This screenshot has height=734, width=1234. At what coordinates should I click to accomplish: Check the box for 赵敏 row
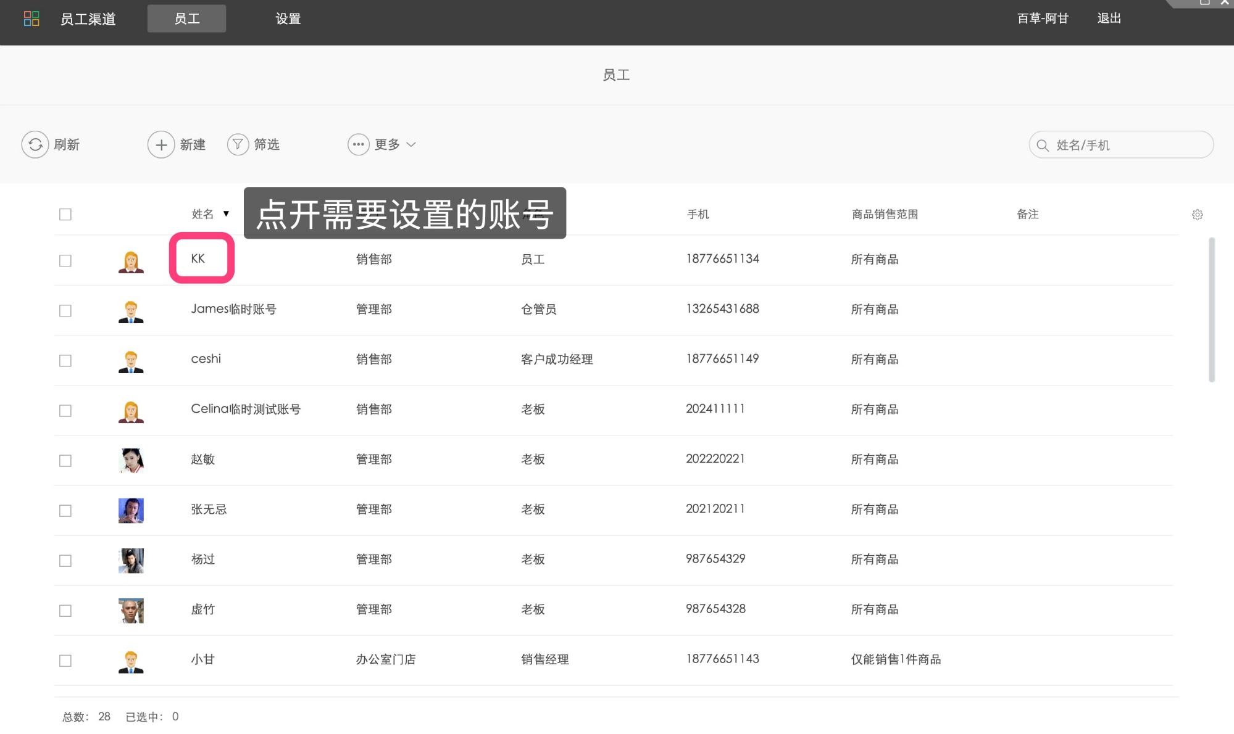pyautogui.click(x=65, y=460)
